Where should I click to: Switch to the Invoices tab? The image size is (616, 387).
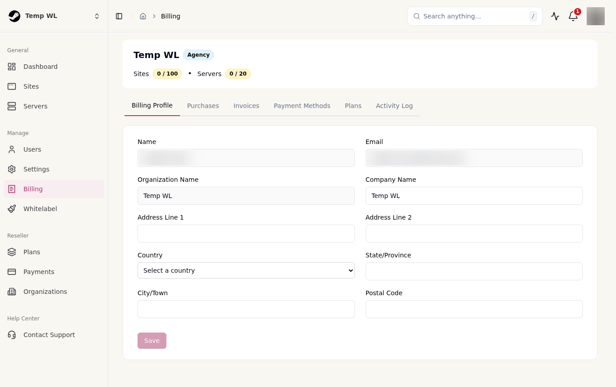[x=246, y=106]
